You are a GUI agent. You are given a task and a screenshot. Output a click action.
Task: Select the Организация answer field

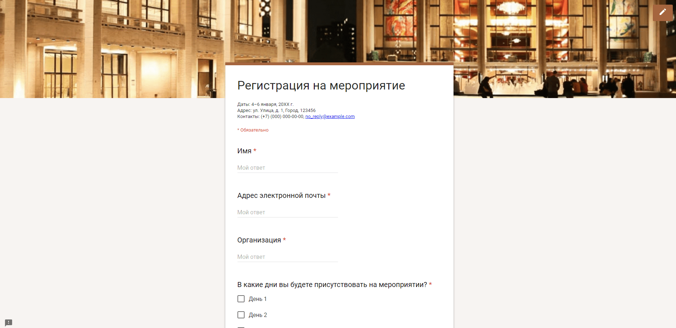point(287,257)
